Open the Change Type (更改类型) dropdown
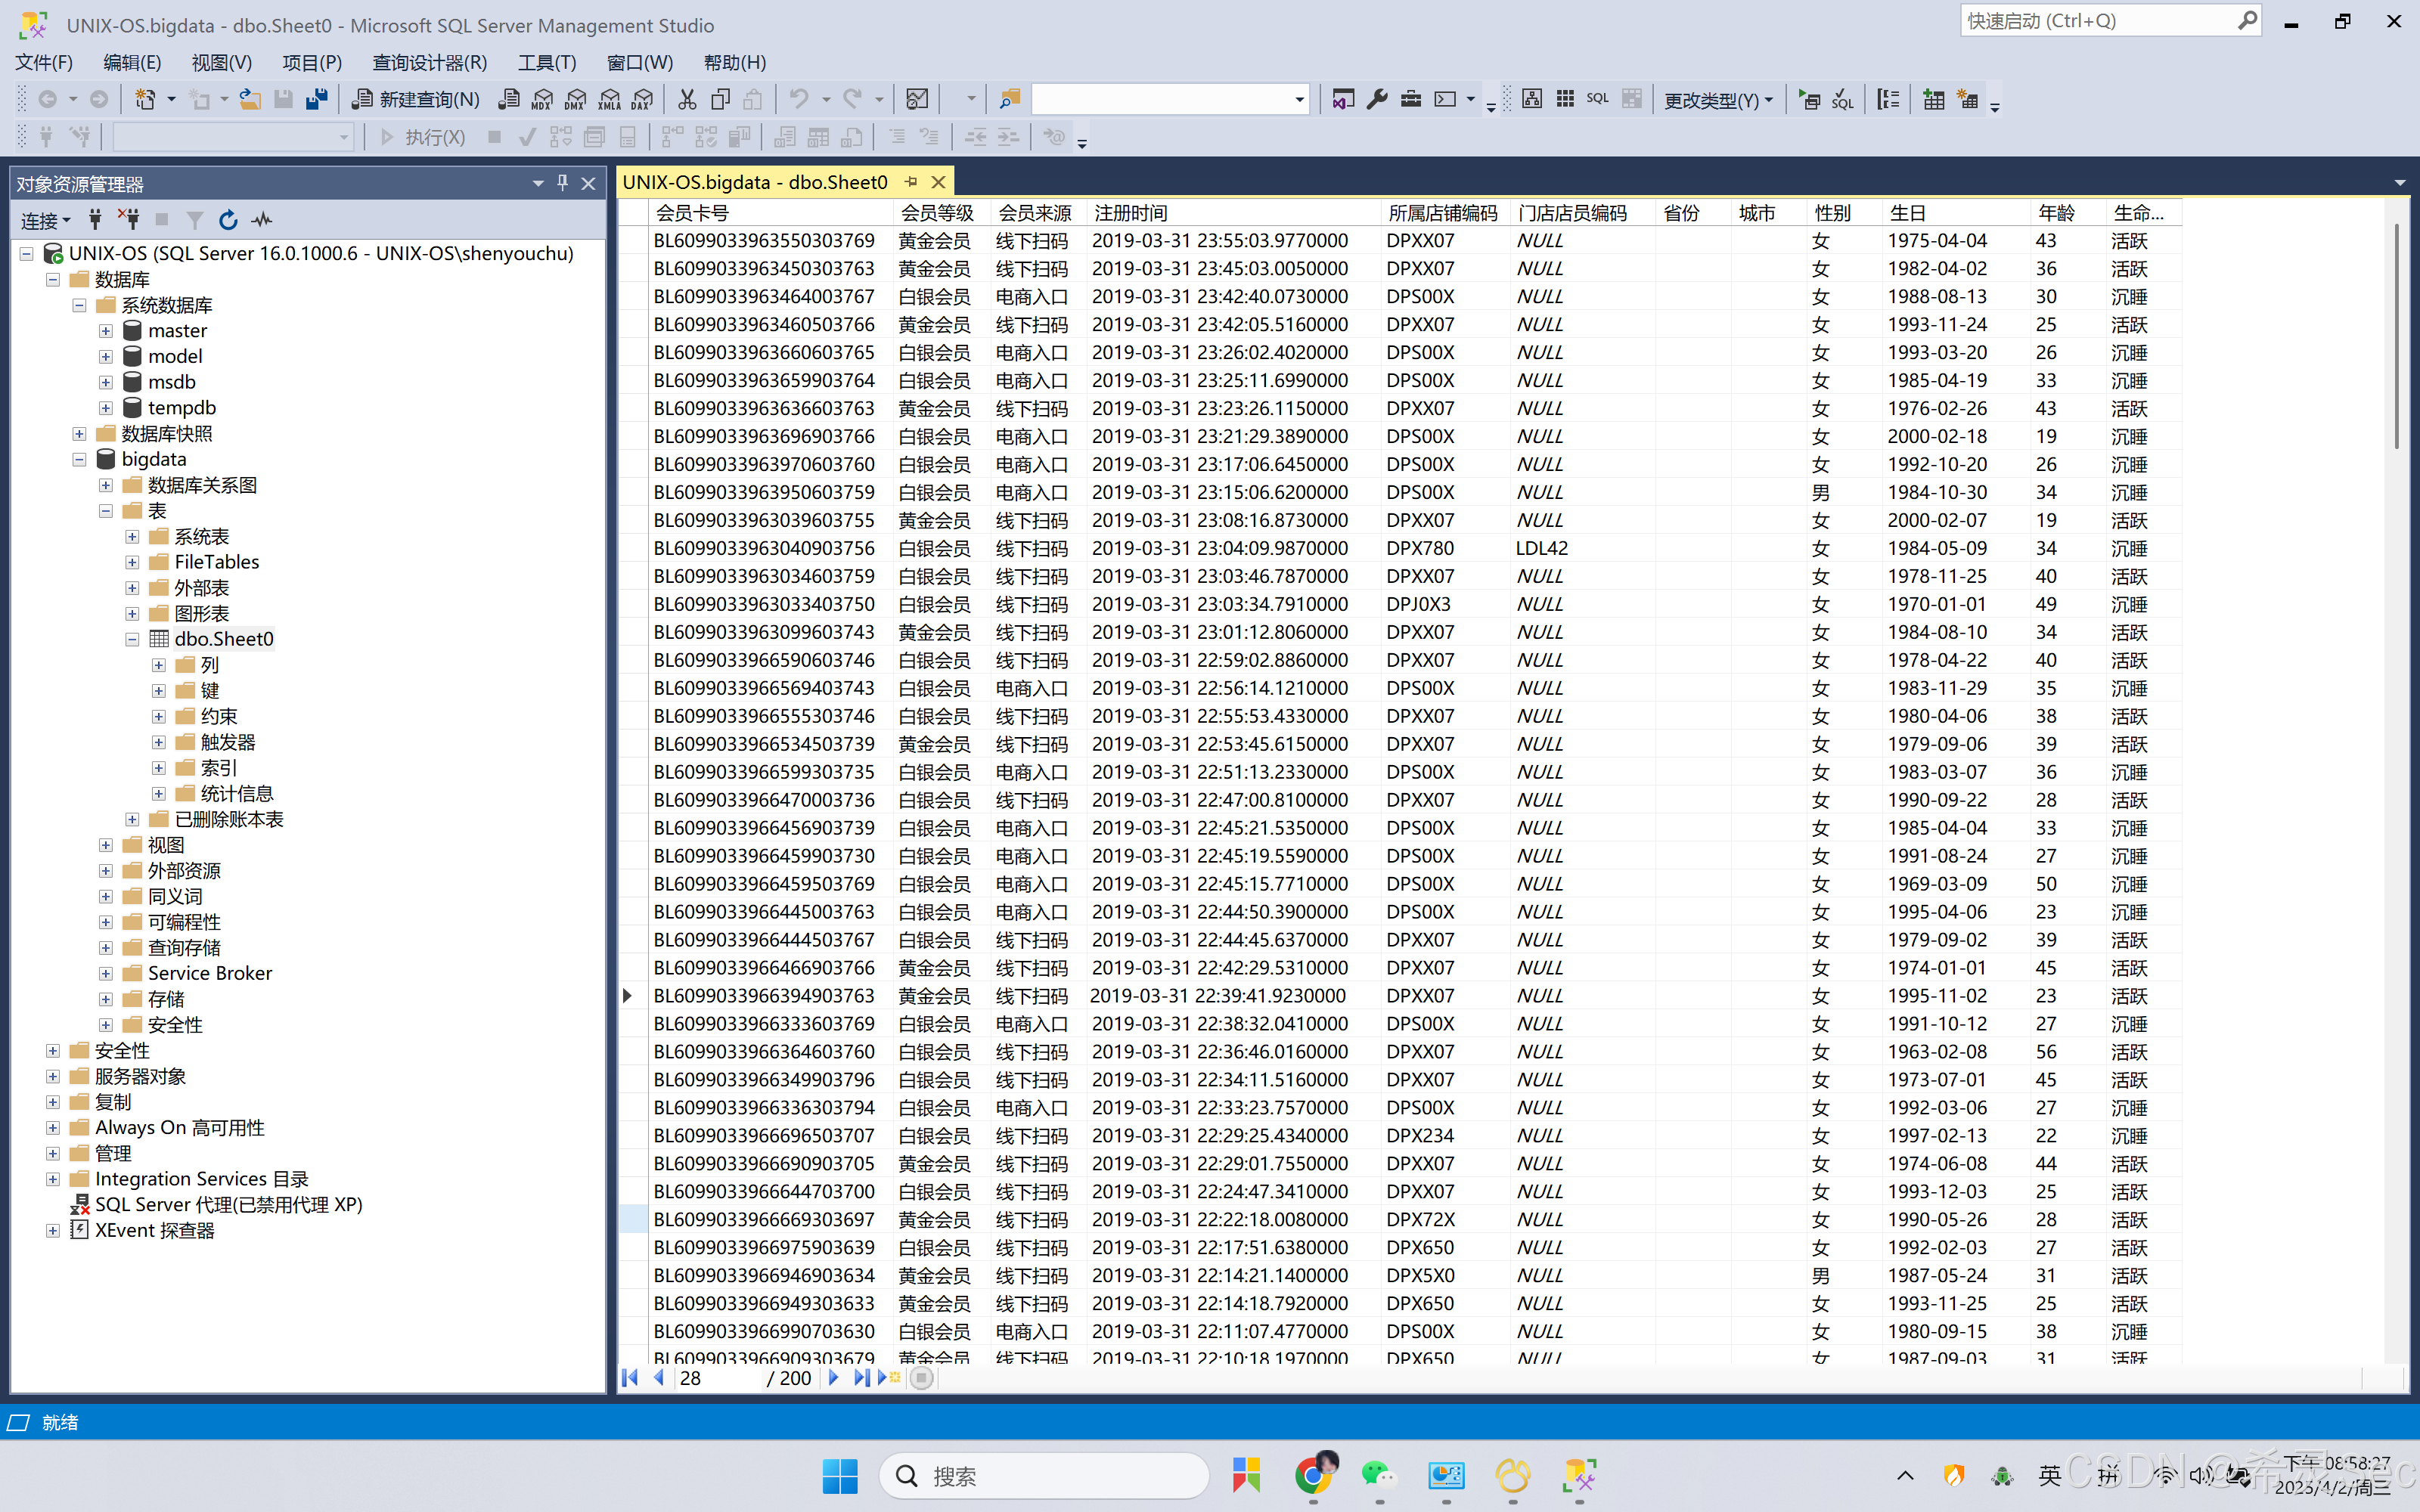The width and height of the screenshot is (2420, 1512). point(1718,100)
